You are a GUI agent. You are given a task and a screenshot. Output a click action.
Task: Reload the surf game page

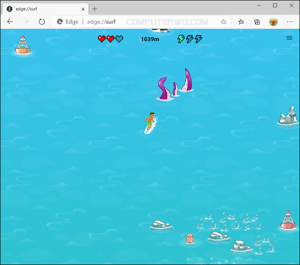(x=42, y=22)
